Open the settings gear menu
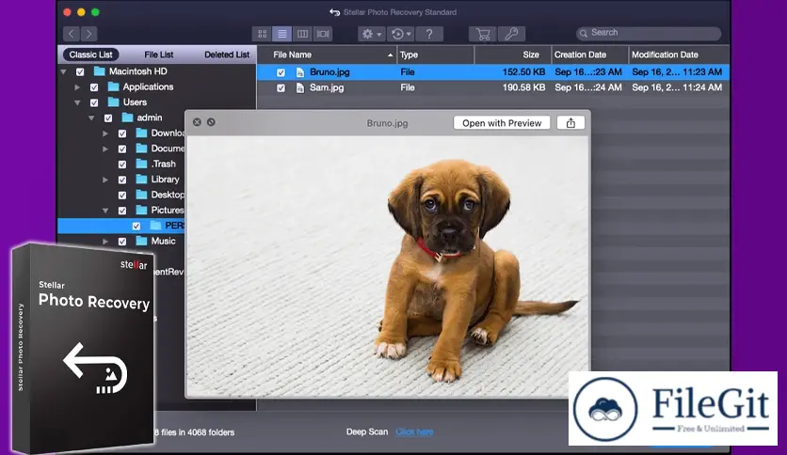Image resolution: width=787 pixels, height=455 pixels. pos(372,34)
